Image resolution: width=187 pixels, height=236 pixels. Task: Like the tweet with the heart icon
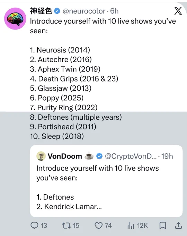(x=99, y=226)
